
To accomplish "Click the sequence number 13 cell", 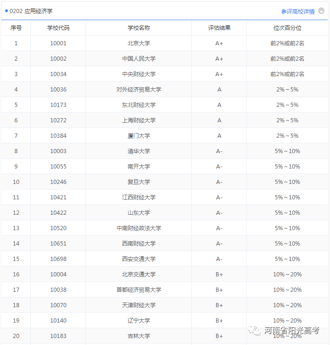I will (x=16, y=228).
